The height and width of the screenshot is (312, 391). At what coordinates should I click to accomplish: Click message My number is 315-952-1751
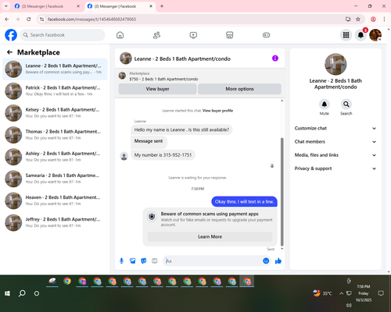tap(163, 155)
